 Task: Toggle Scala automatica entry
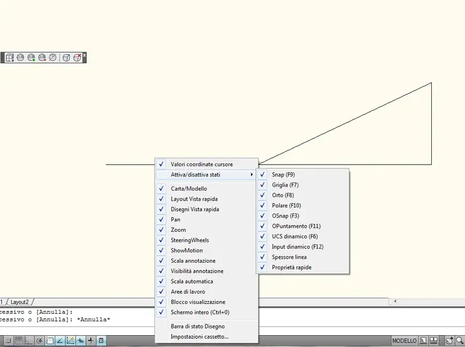(x=207, y=281)
